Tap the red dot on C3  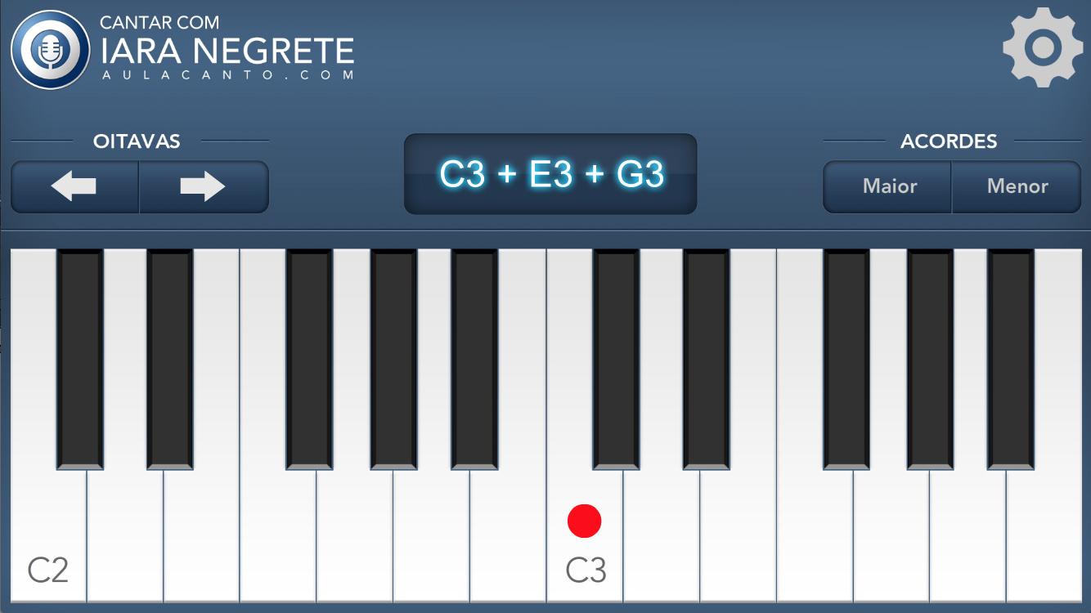click(x=585, y=521)
